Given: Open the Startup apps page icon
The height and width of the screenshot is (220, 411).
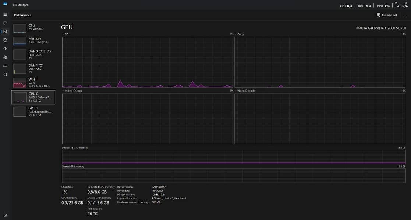Looking at the screenshot, I should pos(5,49).
